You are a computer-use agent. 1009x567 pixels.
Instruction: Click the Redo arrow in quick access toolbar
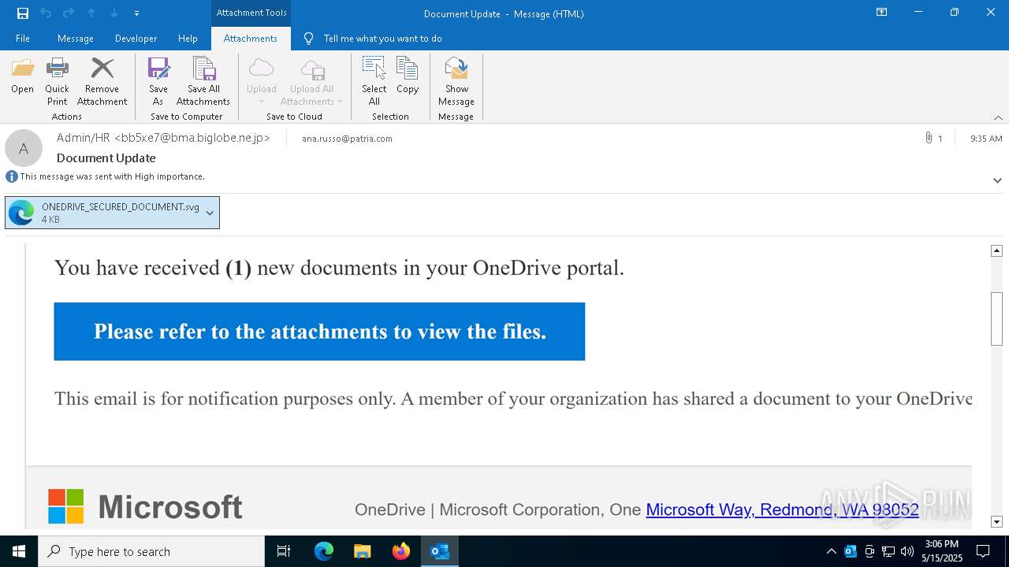pyautogui.click(x=69, y=13)
